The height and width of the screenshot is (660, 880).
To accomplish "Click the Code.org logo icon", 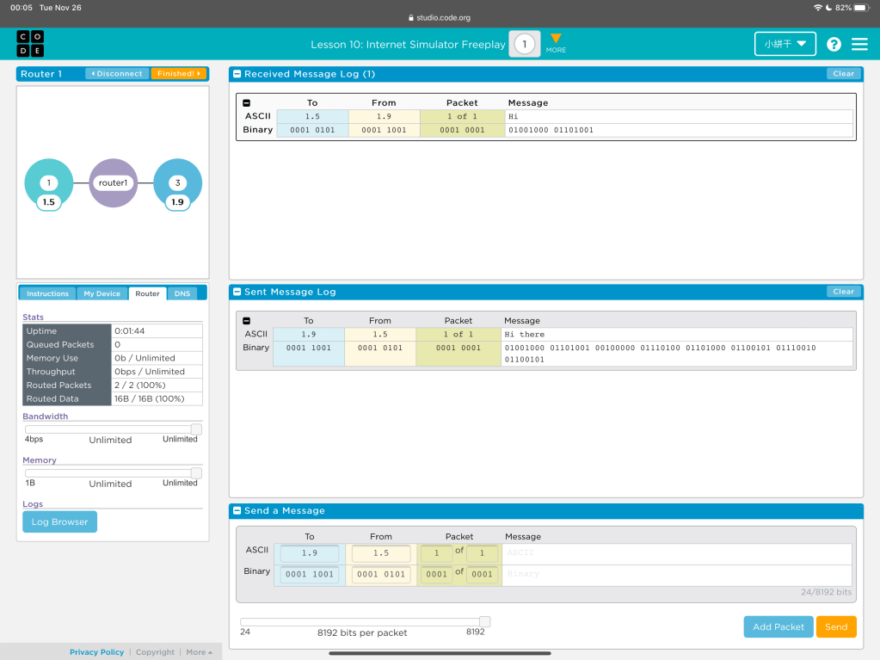I will coord(30,44).
